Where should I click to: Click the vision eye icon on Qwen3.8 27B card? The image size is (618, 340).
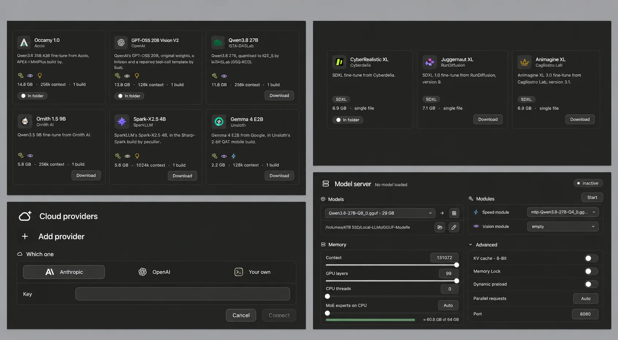[x=224, y=76]
